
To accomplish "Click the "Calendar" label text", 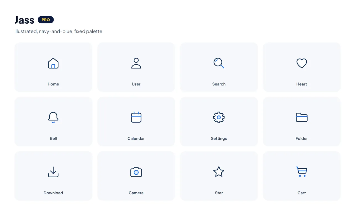I will [x=136, y=139].
